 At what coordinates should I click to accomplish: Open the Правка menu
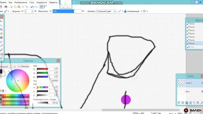(3, 2)
